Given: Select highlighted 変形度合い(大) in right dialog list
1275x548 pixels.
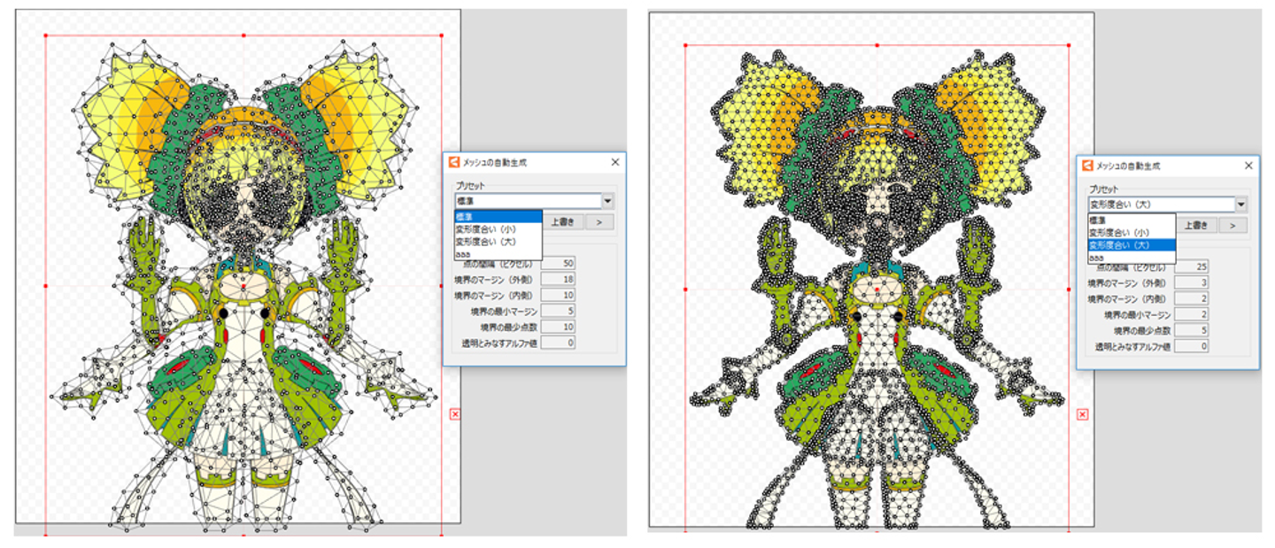Looking at the screenshot, I should pyautogui.click(x=1132, y=244).
